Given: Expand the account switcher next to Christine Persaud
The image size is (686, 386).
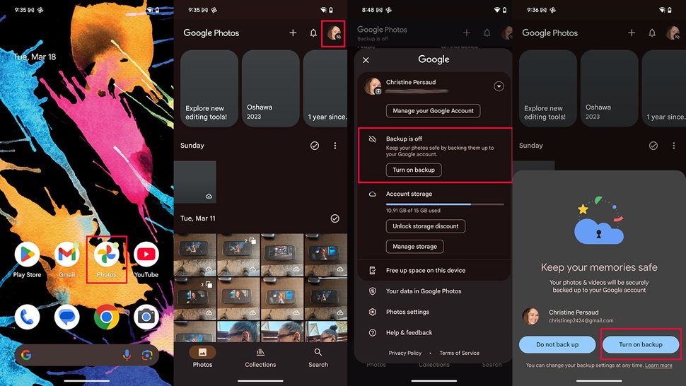Looking at the screenshot, I should pos(499,86).
